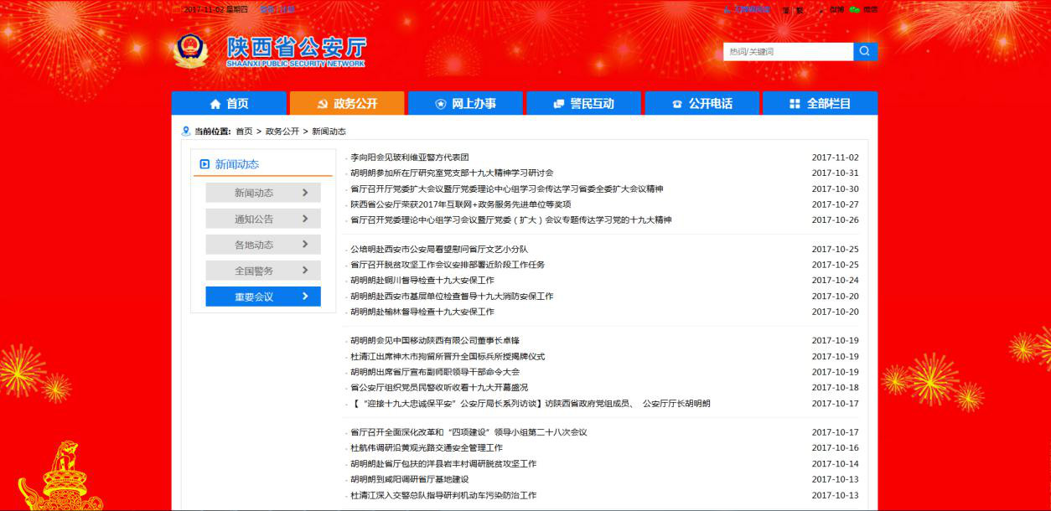
Task: Click the house icon on the 首页 tab
Action: click(213, 103)
